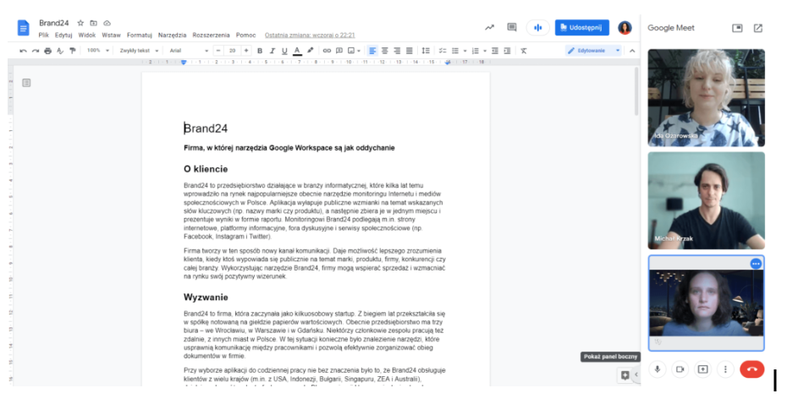Open more options in Meet controls

click(725, 369)
